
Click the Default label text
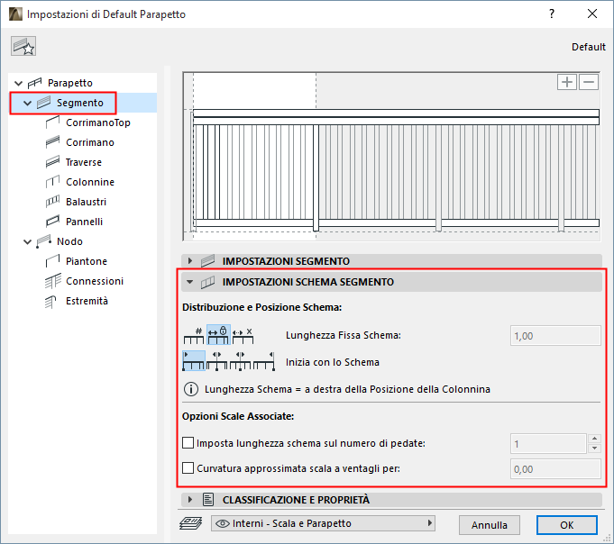click(x=589, y=47)
